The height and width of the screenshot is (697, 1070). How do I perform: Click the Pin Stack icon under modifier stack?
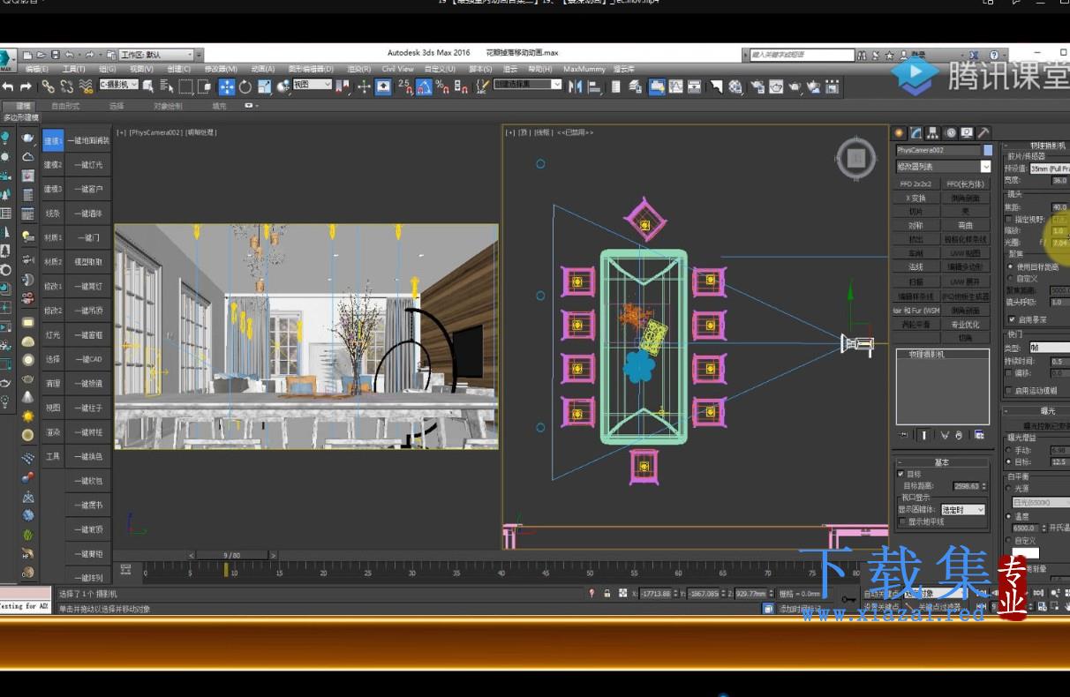click(904, 435)
